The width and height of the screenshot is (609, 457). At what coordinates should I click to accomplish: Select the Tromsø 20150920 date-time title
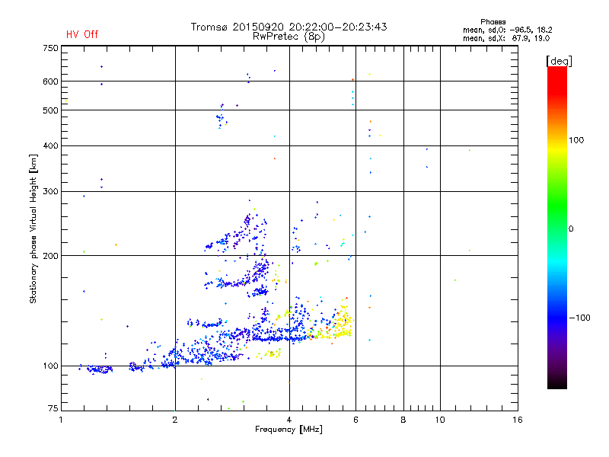coord(289,27)
